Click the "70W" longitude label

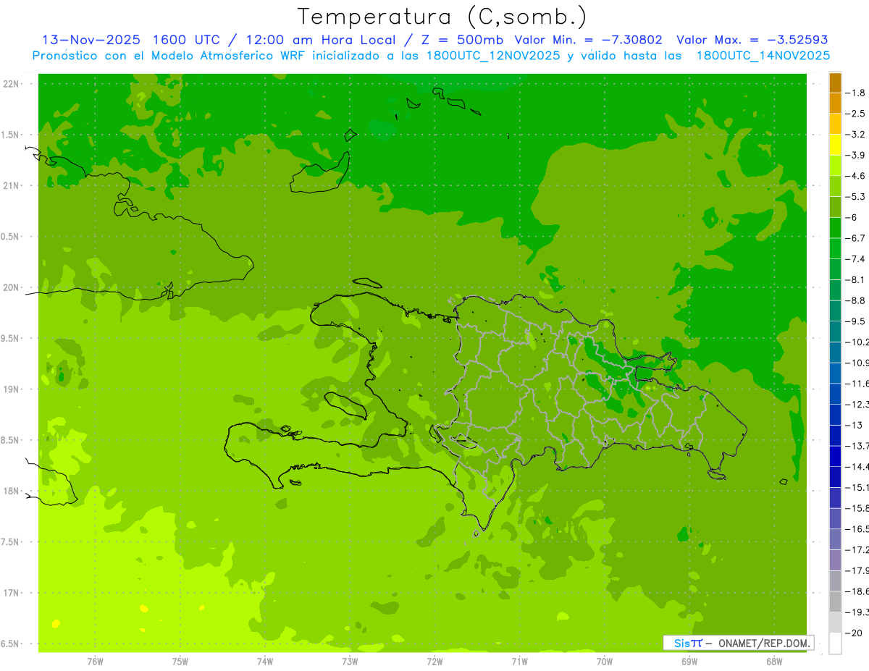click(605, 662)
